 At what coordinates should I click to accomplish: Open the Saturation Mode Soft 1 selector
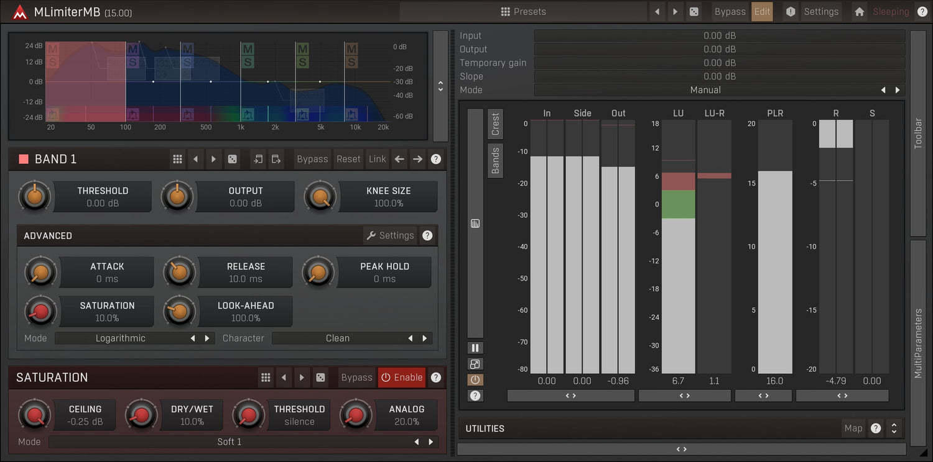click(229, 442)
